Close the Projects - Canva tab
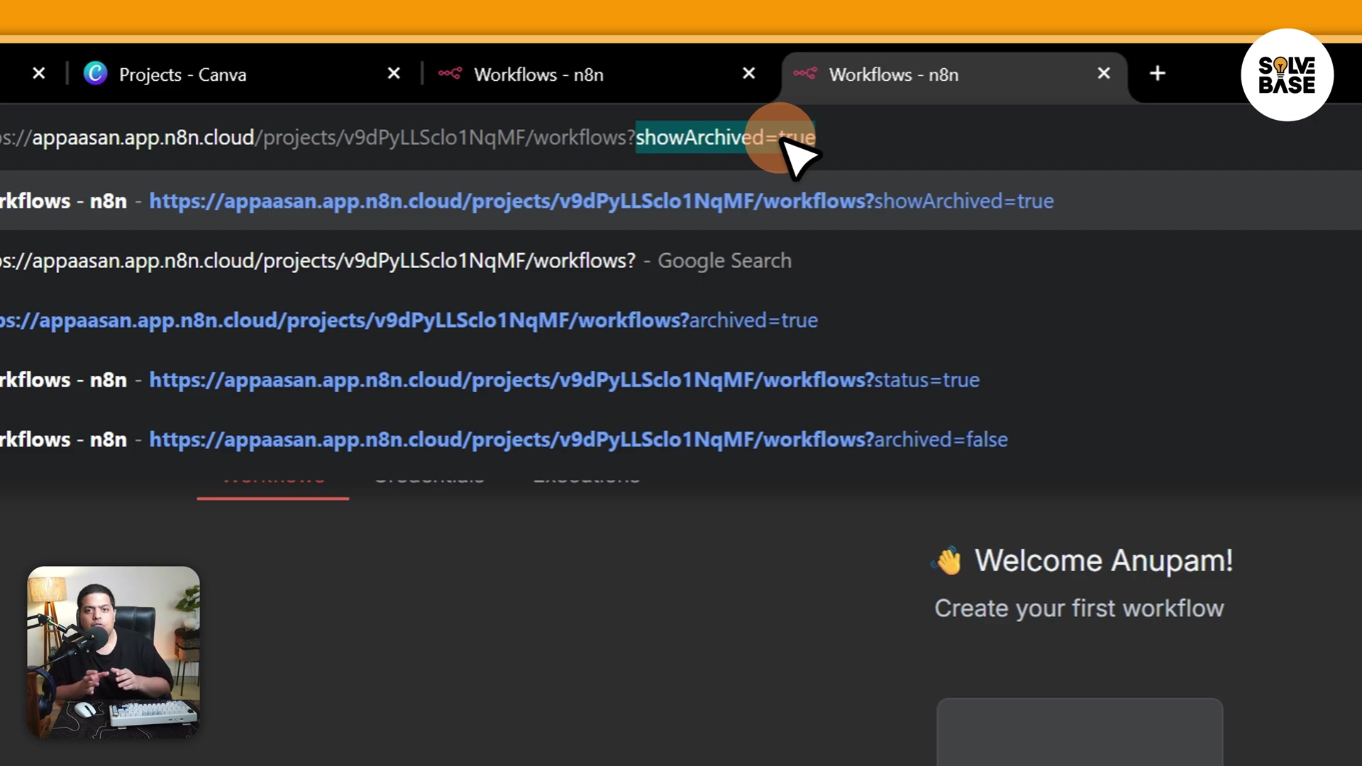The height and width of the screenshot is (766, 1362). pyautogui.click(x=394, y=74)
